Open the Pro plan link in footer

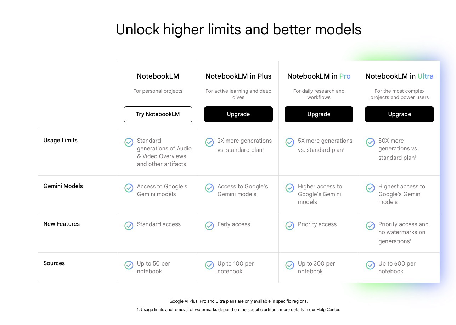tap(203, 301)
